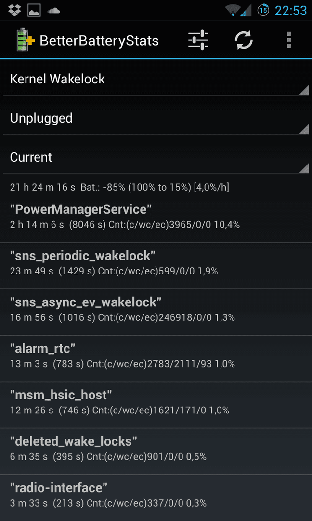The width and height of the screenshot is (312, 521).
Task: Select the alarm_rtc wakelock entry
Action: click(156, 358)
